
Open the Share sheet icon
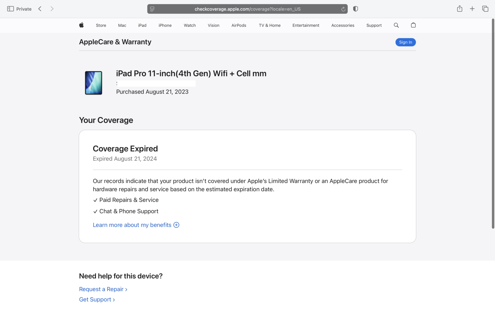459,9
